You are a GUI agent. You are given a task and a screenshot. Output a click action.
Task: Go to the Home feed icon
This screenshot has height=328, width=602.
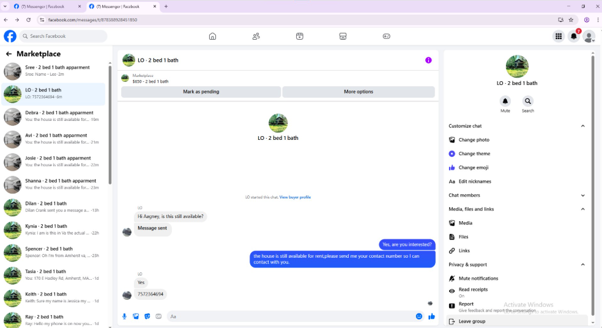pyautogui.click(x=212, y=36)
